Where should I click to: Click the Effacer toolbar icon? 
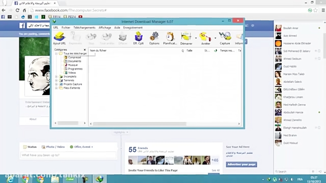click(x=123, y=38)
